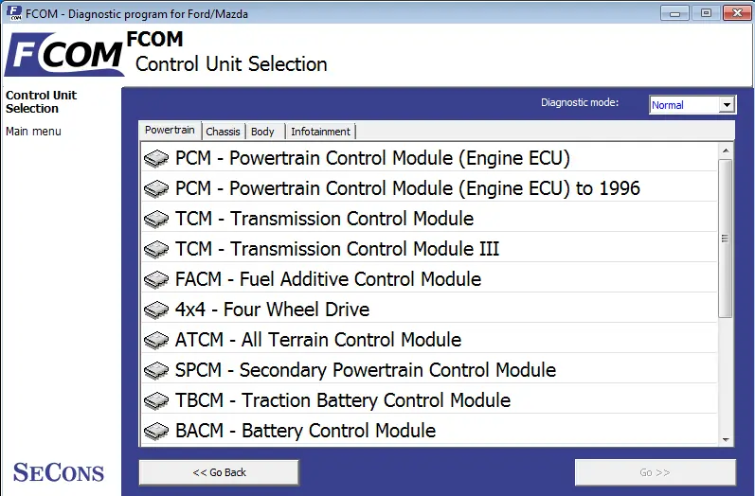Switch to the Body tab
Image resolution: width=755 pixels, height=496 pixels.
coord(262,132)
